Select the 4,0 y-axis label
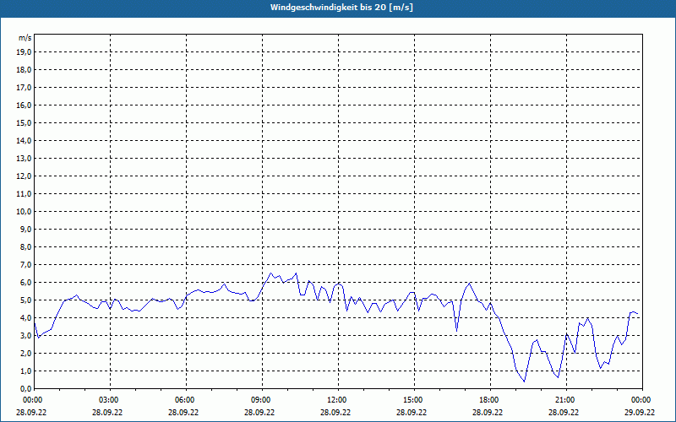Image resolution: width=676 pixels, height=422 pixels. [25, 318]
